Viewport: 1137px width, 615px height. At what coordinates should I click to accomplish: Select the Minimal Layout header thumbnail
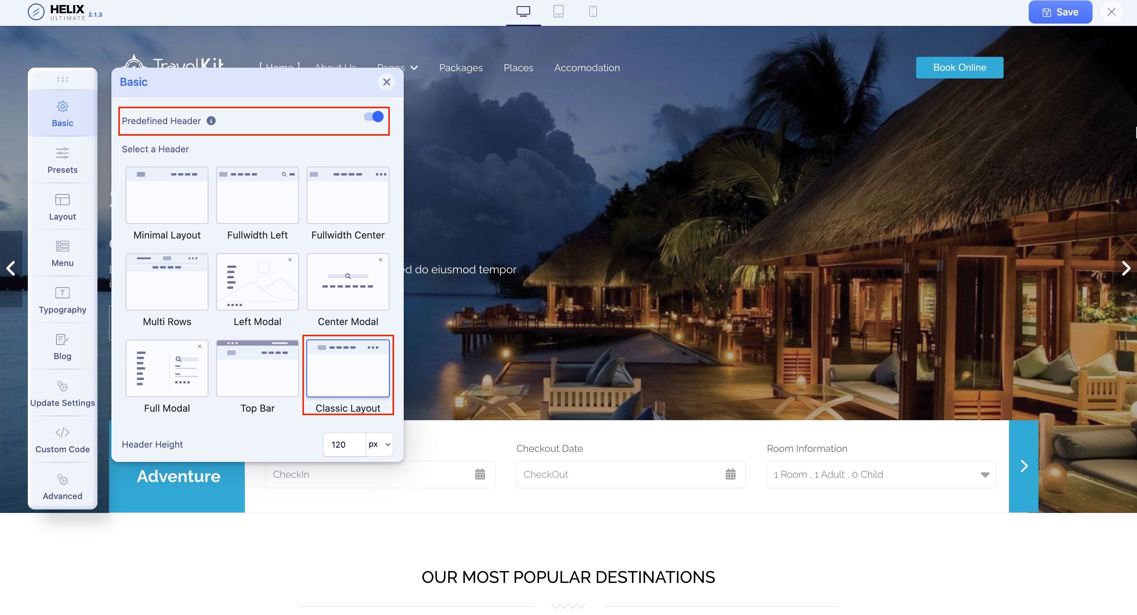point(167,195)
